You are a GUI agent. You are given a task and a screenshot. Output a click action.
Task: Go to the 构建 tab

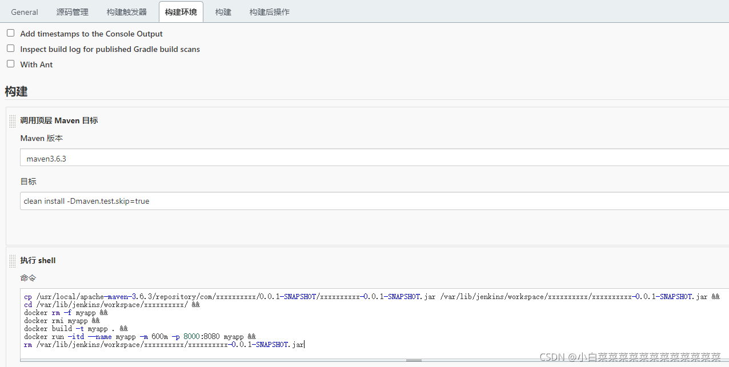click(x=223, y=12)
